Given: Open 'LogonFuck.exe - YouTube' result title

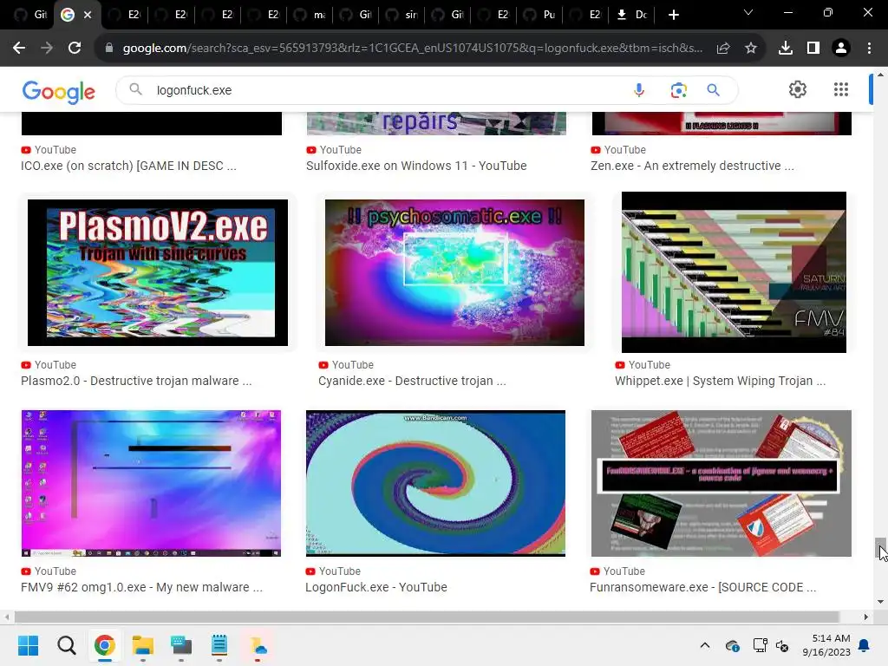Looking at the screenshot, I should point(376,587).
